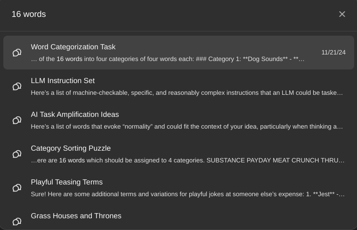The width and height of the screenshot is (357, 230).
Task: Close the search dialog with the X
Action: [x=342, y=14]
